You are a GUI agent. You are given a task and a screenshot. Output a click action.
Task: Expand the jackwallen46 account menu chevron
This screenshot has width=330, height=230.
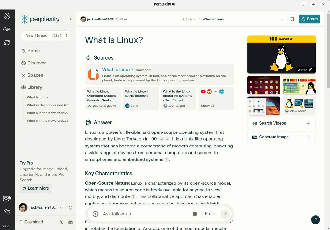pyautogui.click(x=61, y=208)
